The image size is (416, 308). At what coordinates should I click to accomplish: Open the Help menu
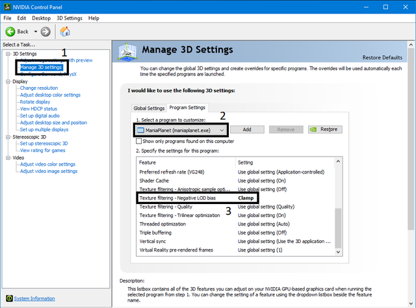click(94, 18)
